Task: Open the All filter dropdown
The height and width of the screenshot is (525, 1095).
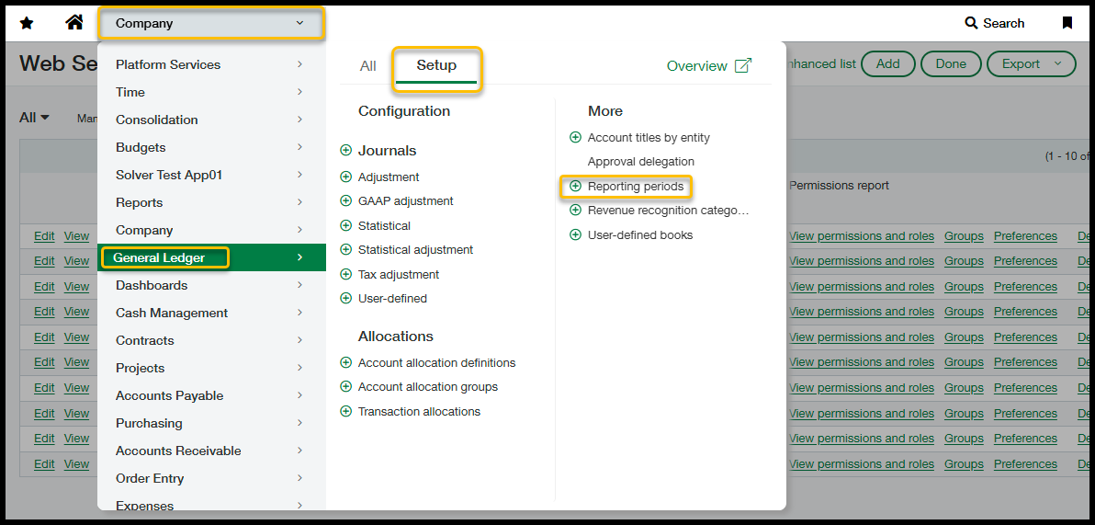Action: point(35,118)
